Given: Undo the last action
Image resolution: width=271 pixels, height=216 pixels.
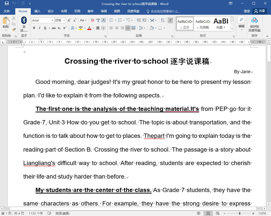Looking at the screenshot, I should tap(14, 3).
